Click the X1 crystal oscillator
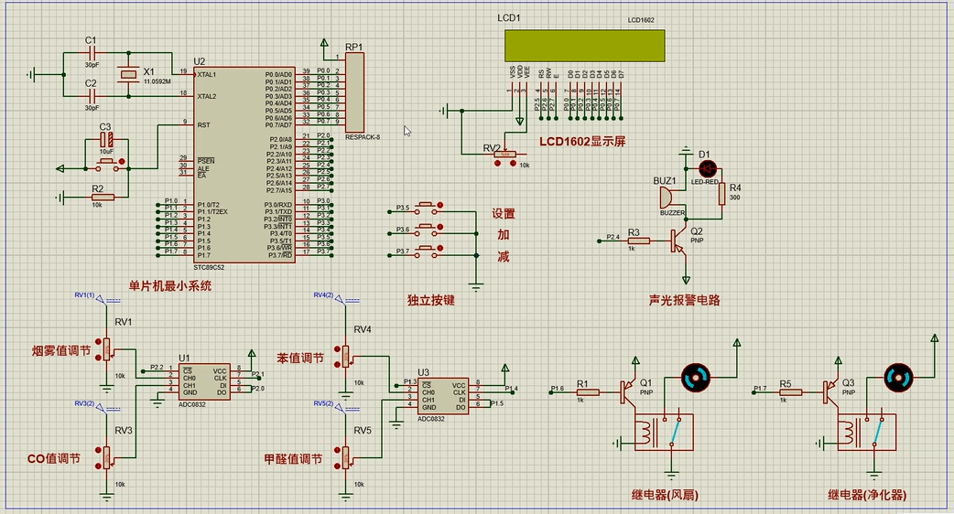Screen dimensions: 954x514 pyautogui.click(x=129, y=74)
